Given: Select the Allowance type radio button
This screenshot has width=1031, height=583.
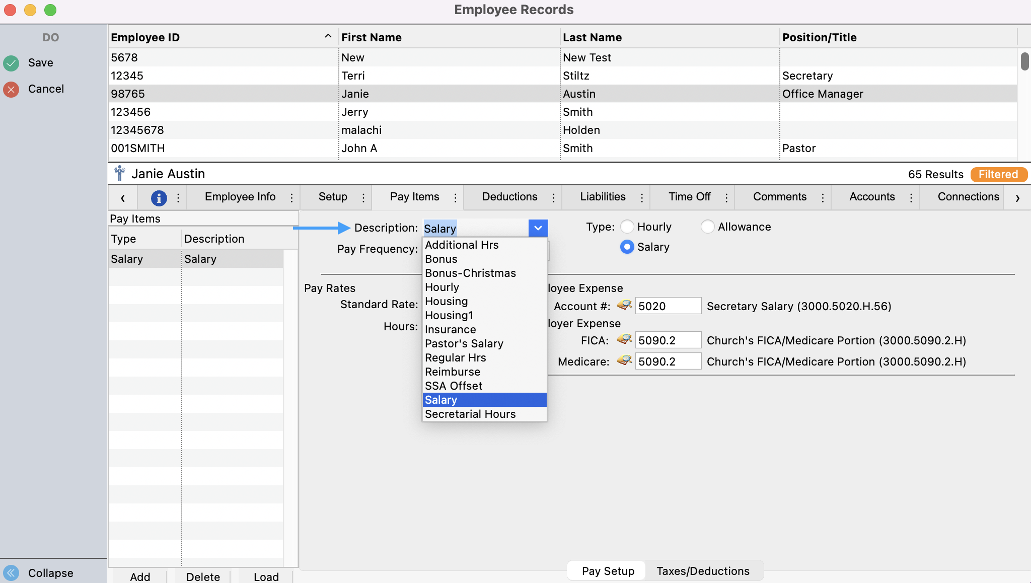Looking at the screenshot, I should coord(707,227).
